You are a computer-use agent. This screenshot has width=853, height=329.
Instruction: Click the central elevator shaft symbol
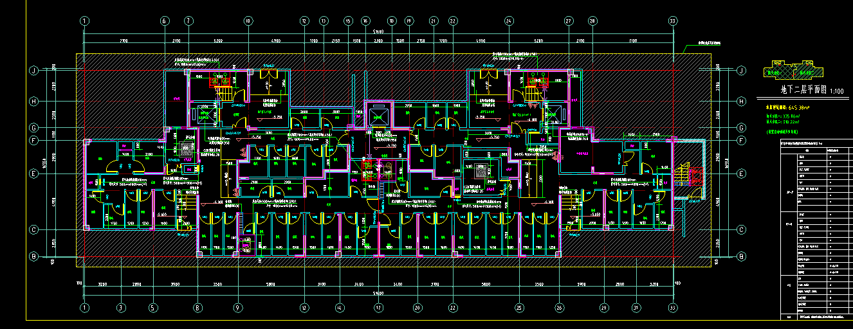coord(377,116)
